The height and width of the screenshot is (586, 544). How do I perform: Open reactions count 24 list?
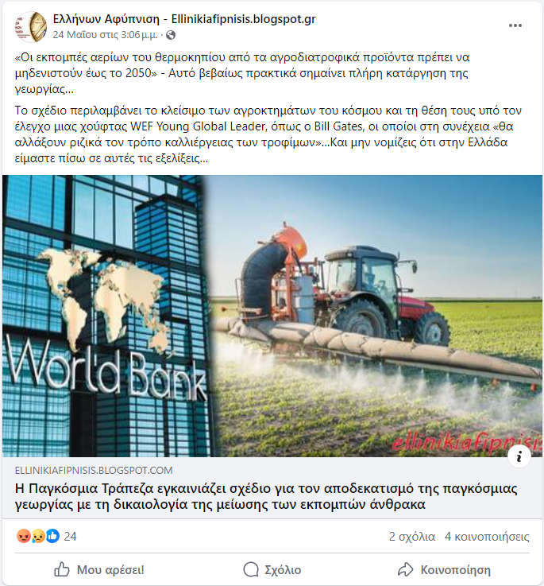(70, 537)
